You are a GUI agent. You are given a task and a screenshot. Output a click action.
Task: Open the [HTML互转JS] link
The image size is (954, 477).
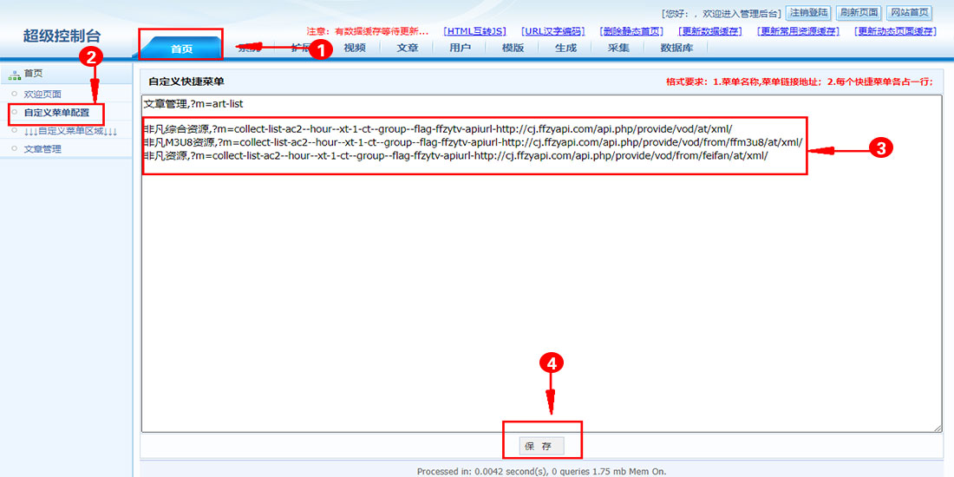coord(474,31)
